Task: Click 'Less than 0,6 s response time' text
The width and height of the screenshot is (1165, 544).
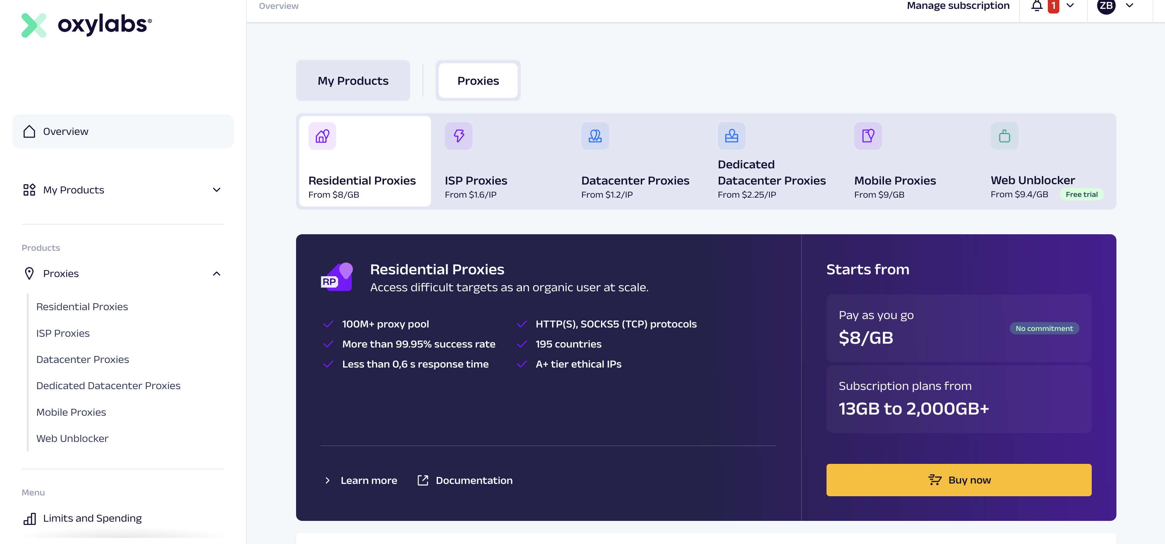Action: (x=415, y=364)
